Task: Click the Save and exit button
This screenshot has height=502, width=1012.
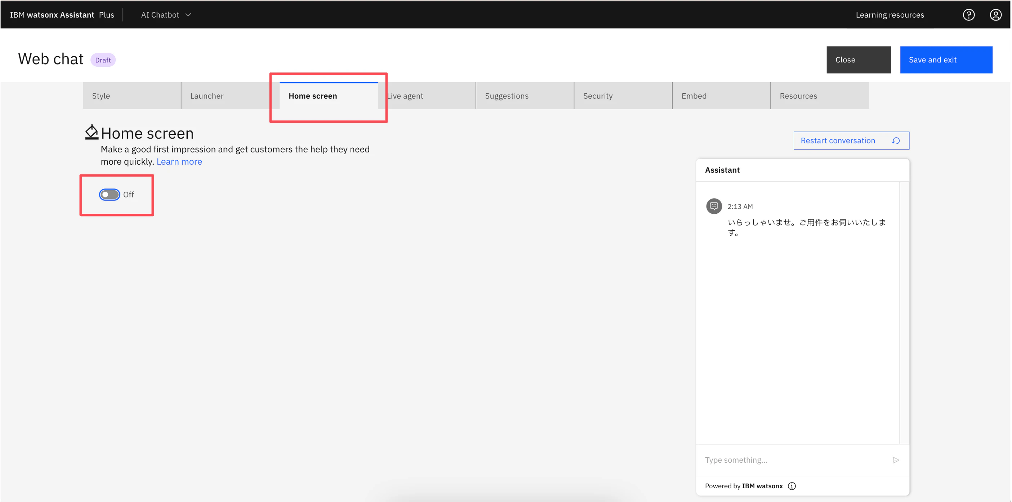Action: coord(946,60)
